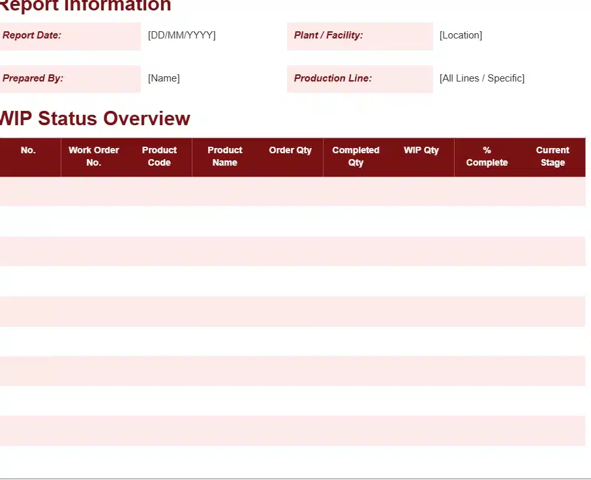The width and height of the screenshot is (591, 480).
Task: Click the Completed Qty column header
Action: click(356, 157)
